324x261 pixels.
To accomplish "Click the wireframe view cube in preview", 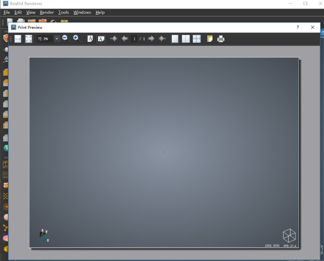I will point(289,236).
